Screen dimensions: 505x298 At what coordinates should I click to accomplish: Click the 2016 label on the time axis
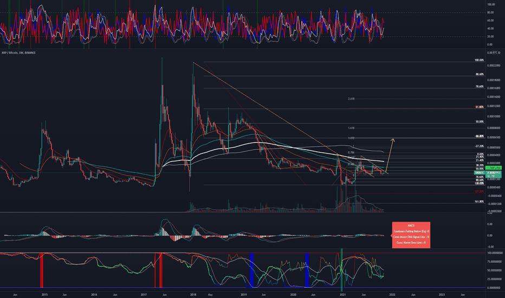click(x=94, y=294)
